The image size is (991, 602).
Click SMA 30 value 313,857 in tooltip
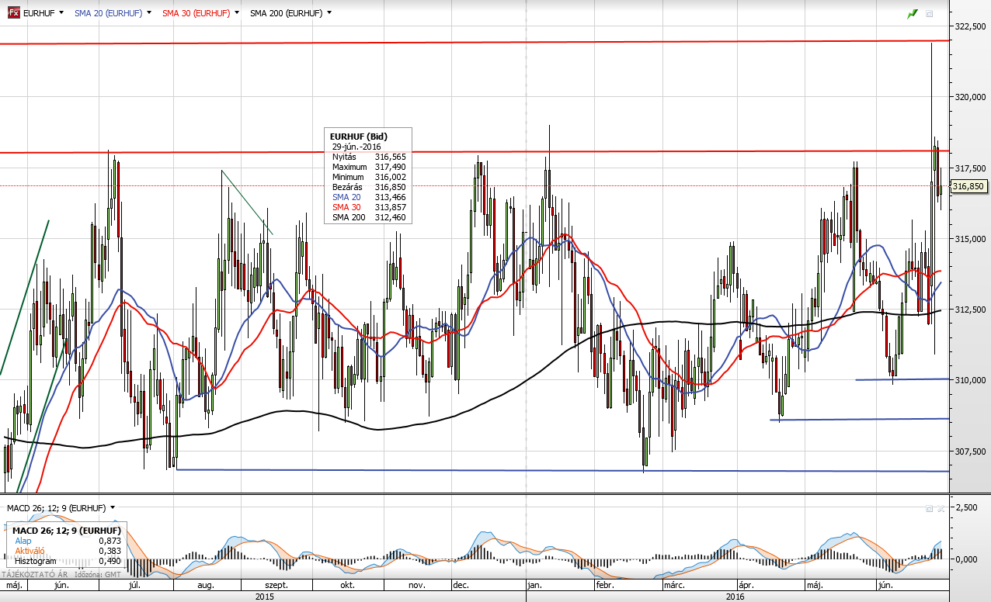coord(391,207)
